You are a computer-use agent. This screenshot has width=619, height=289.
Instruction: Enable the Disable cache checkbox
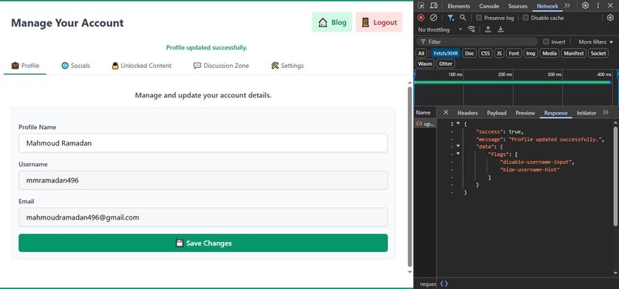[x=525, y=18]
